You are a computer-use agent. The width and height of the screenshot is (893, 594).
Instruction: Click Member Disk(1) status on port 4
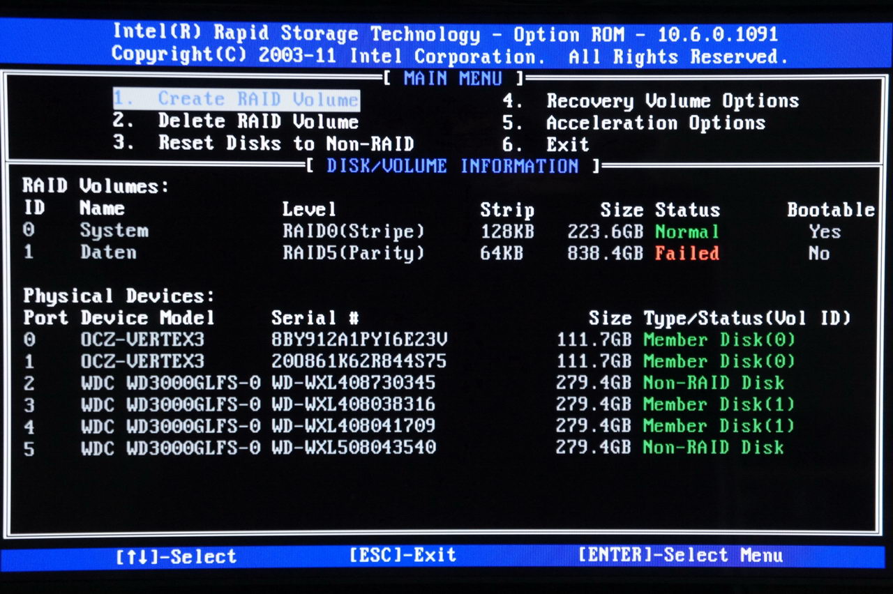coord(719,426)
